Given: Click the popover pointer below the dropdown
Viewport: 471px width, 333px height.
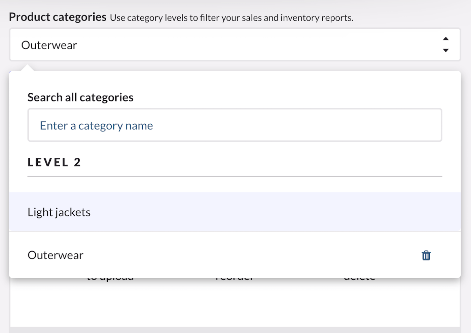Looking at the screenshot, I should [27, 68].
